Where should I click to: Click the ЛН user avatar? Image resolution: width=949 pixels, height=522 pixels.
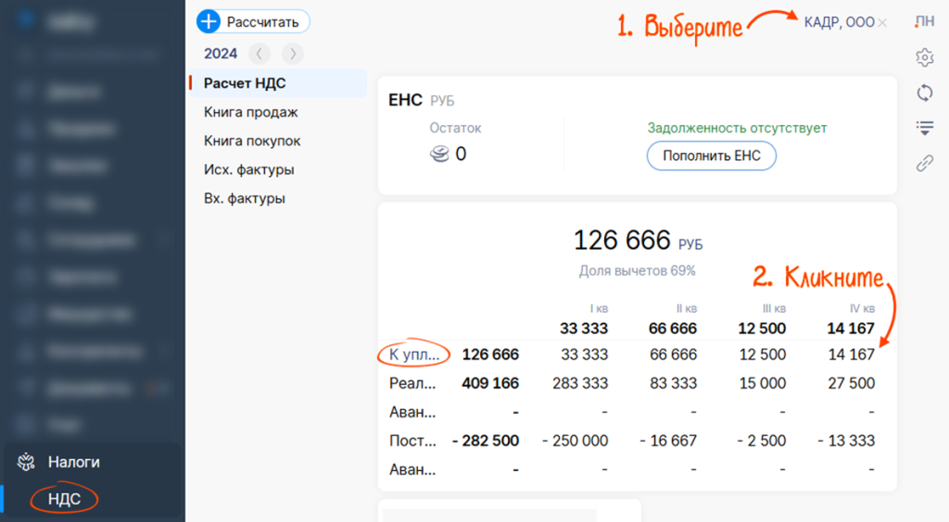tap(924, 22)
